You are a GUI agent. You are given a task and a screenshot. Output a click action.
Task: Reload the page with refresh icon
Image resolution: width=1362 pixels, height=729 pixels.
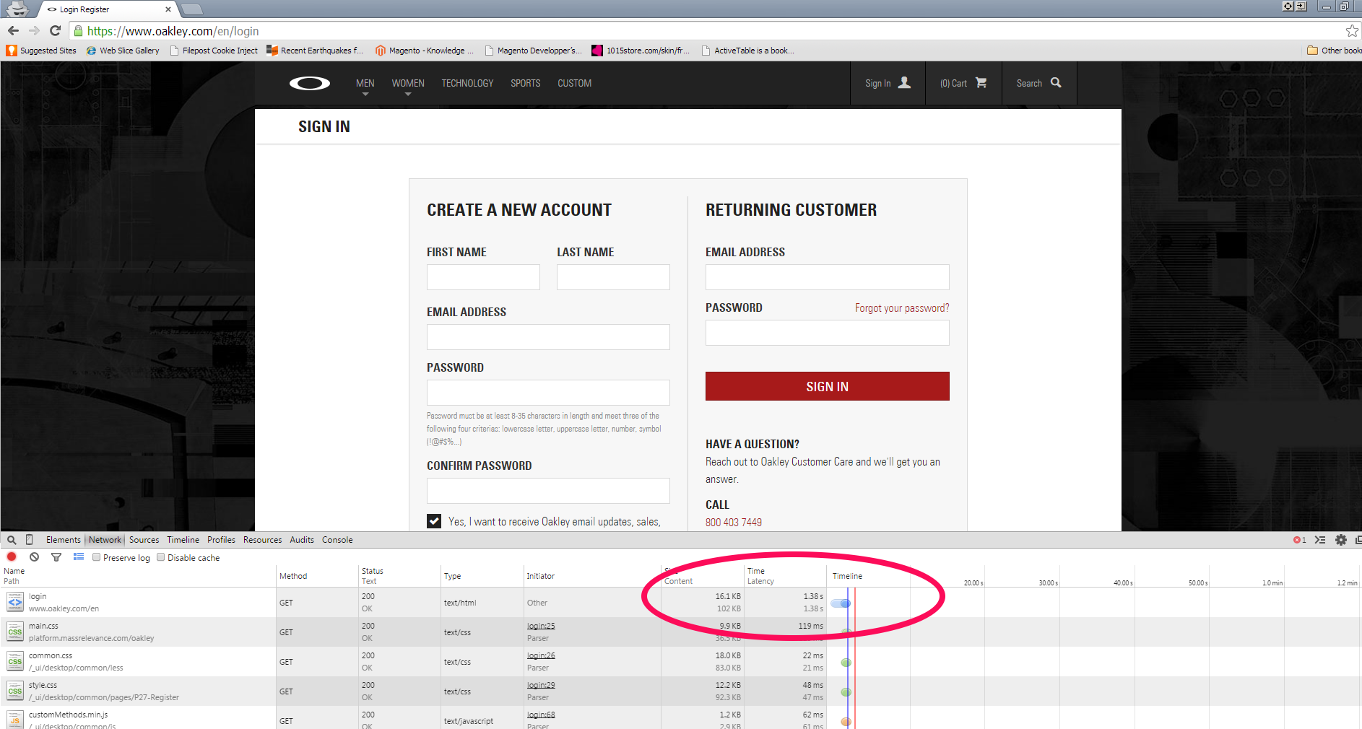55,31
